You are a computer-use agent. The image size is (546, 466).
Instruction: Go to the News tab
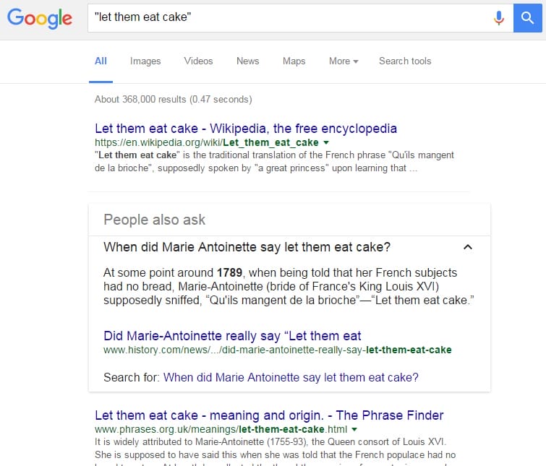(247, 61)
